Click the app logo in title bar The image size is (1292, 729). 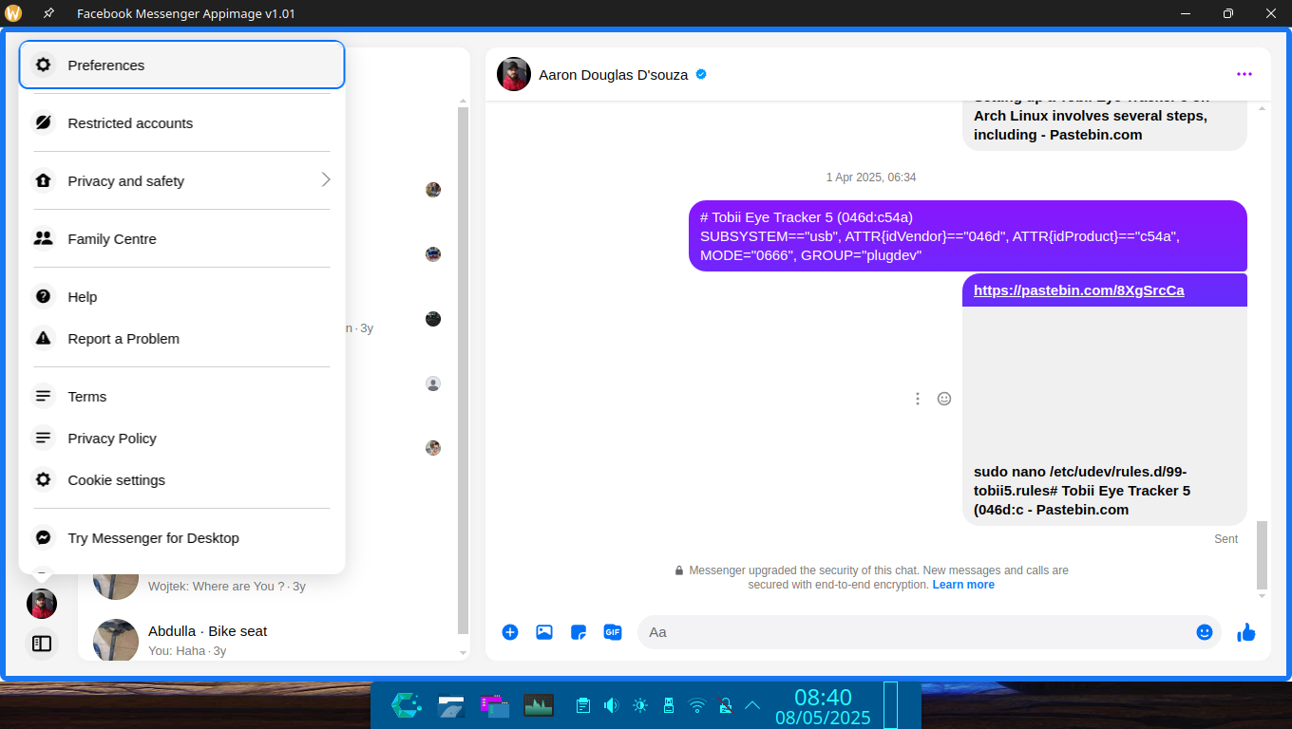(x=13, y=13)
